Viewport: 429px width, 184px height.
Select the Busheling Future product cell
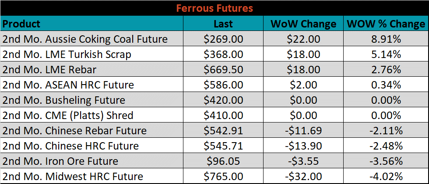92,100
